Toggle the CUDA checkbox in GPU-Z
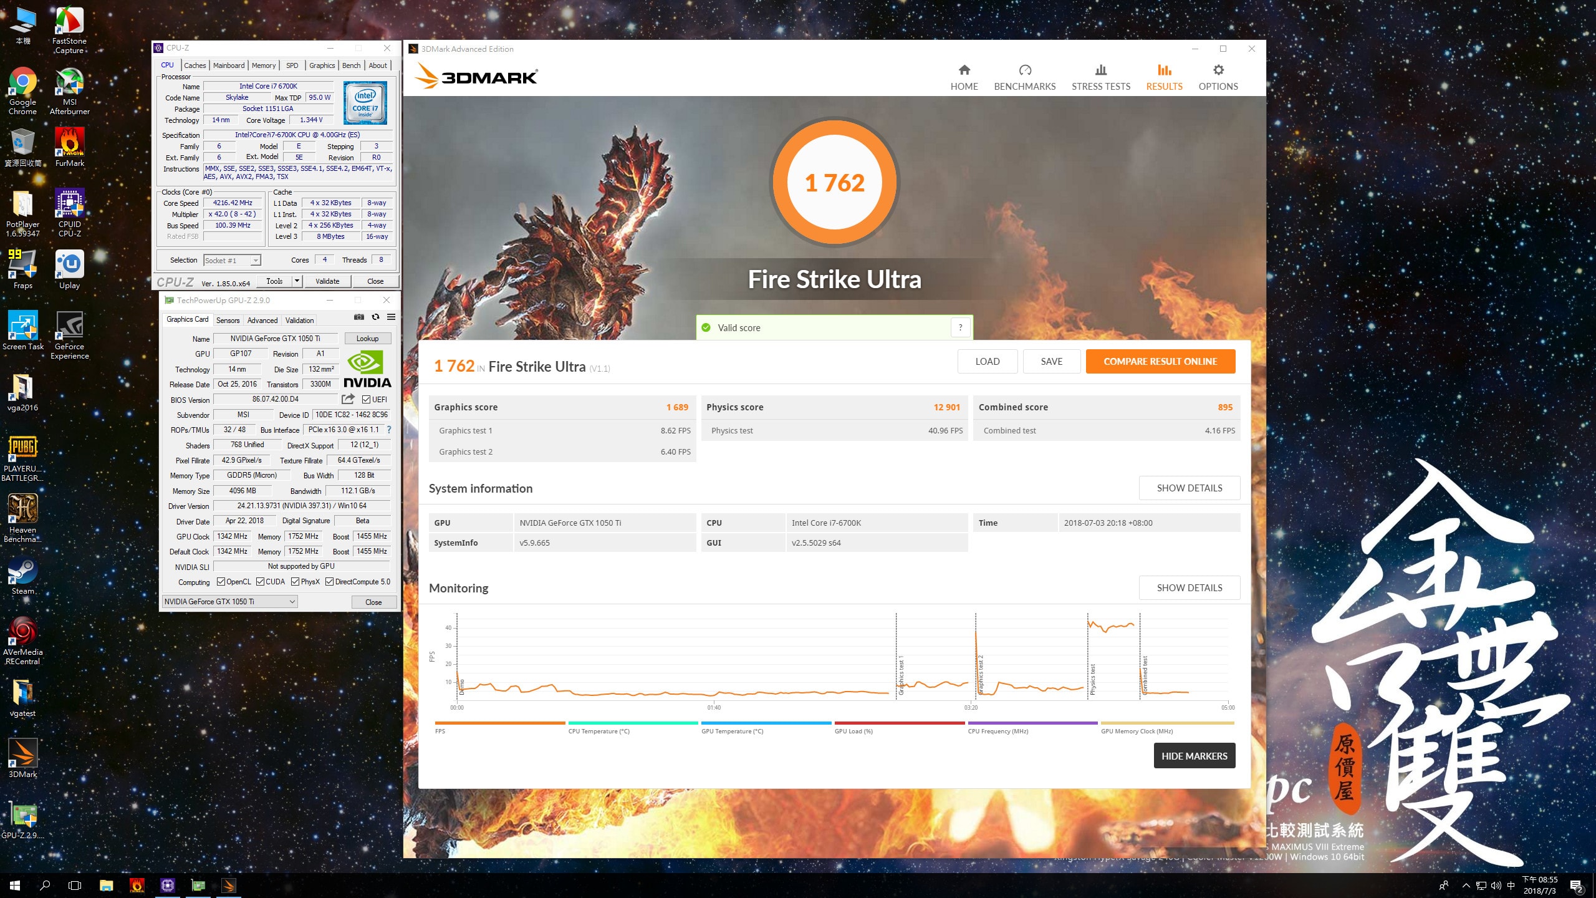This screenshot has height=898, width=1596. pyautogui.click(x=261, y=582)
